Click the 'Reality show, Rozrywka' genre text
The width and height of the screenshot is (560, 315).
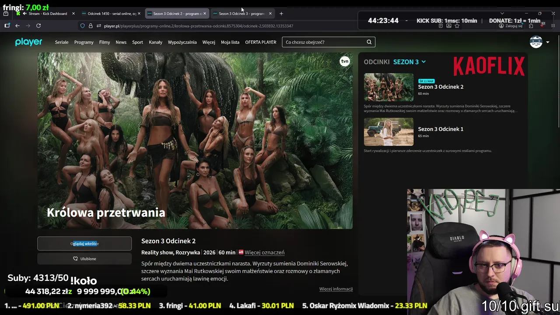pyautogui.click(x=171, y=252)
